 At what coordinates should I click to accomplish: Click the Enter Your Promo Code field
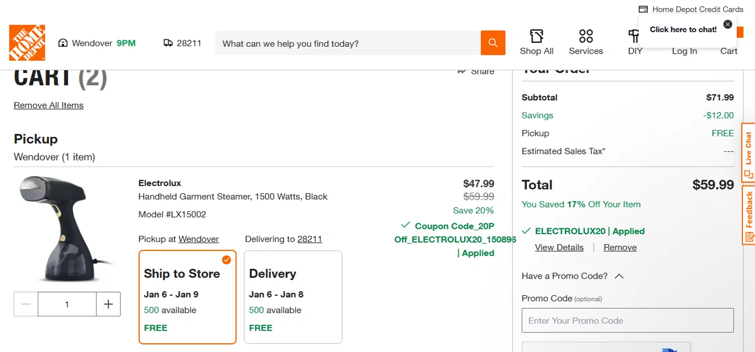628,320
